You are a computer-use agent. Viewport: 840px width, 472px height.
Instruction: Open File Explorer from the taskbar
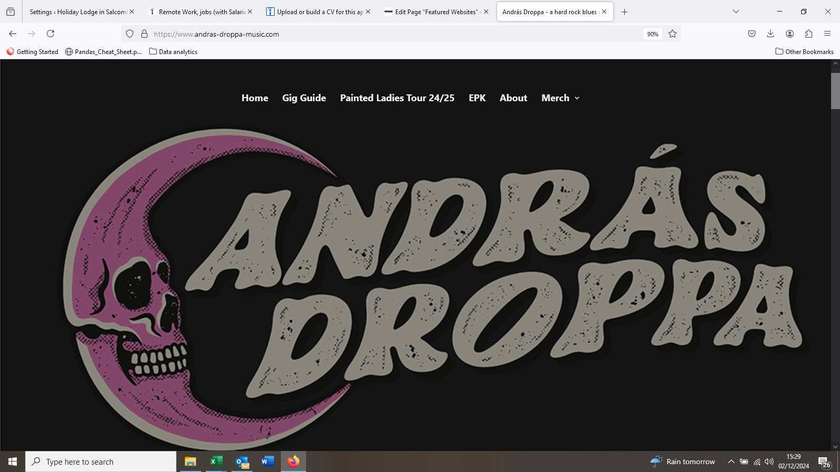coord(190,462)
